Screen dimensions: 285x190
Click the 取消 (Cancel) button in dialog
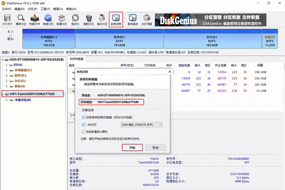pyautogui.click(x=155, y=148)
